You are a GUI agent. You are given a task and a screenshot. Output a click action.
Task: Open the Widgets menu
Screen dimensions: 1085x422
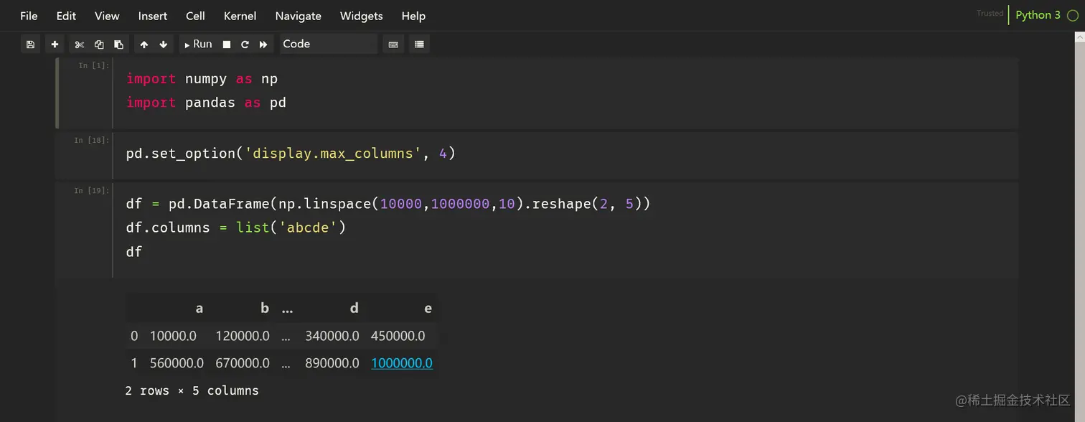pyautogui.click(x=361, y=16)
